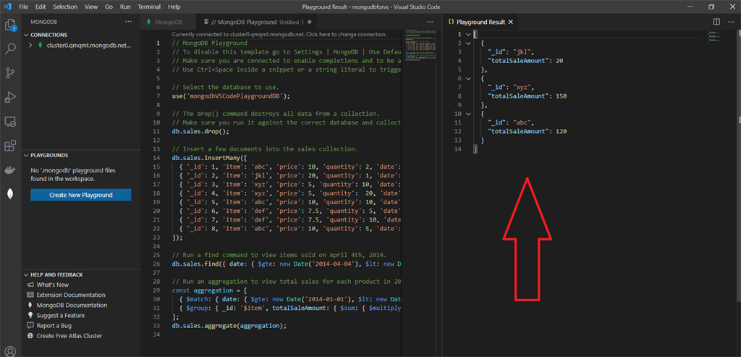Click the change connection code lens link
Screen dimensions: 741x357
click(x=279, y=34)
